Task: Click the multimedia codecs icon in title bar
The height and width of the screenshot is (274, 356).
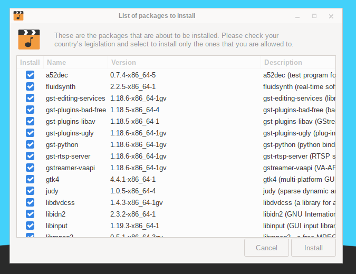Action: click(18, 16)
